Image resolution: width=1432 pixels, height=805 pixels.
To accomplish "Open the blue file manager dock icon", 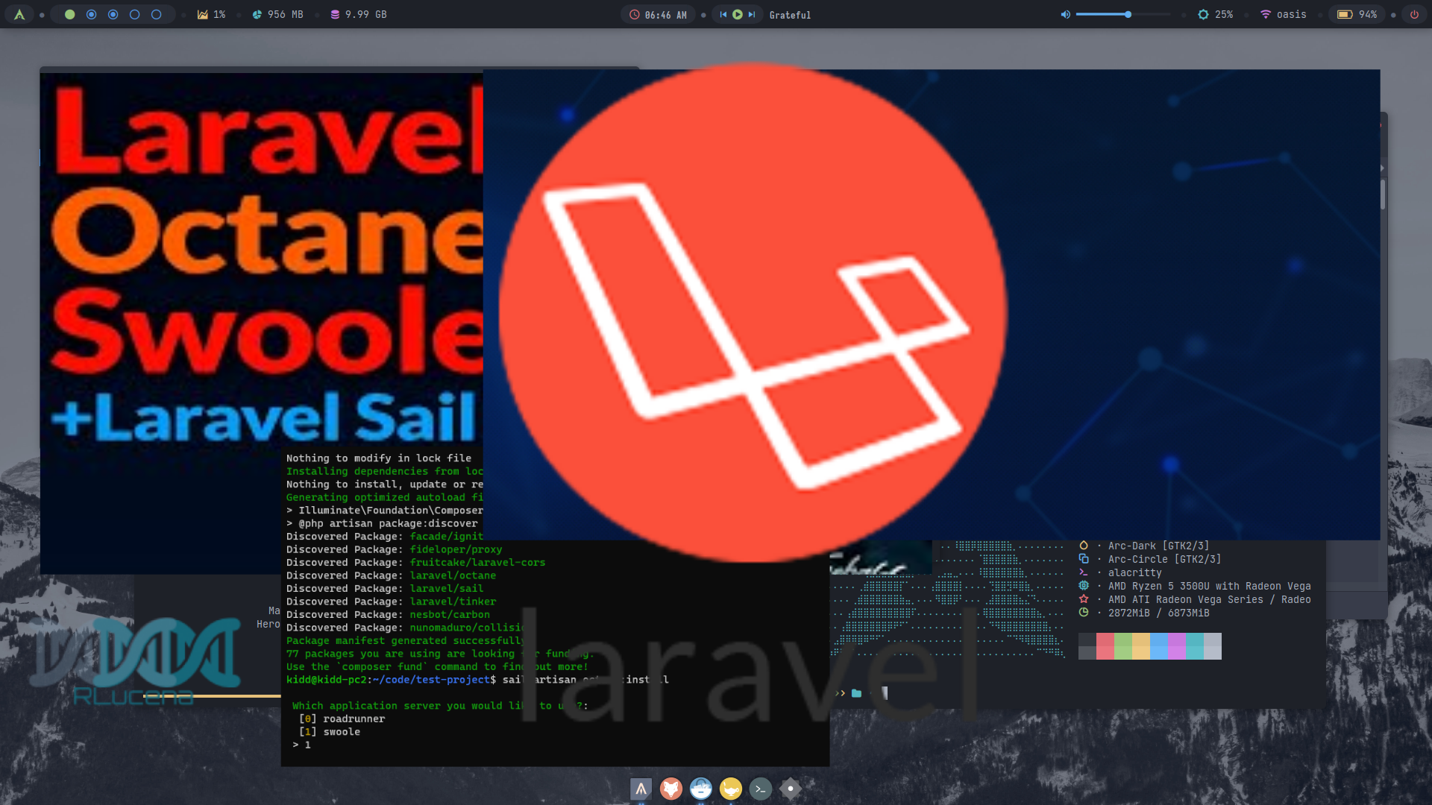I will [x=701, y=789].
